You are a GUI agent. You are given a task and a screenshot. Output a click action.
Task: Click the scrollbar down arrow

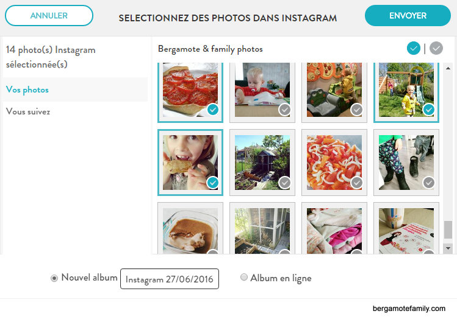448,248
